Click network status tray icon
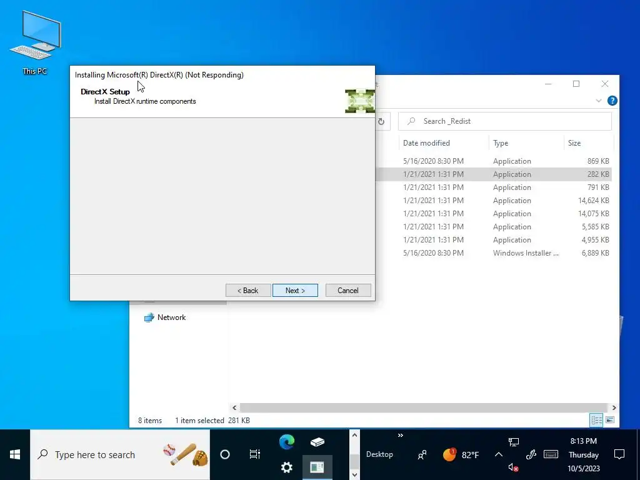Screen dimensions: 640x480 tap(514, 442)
